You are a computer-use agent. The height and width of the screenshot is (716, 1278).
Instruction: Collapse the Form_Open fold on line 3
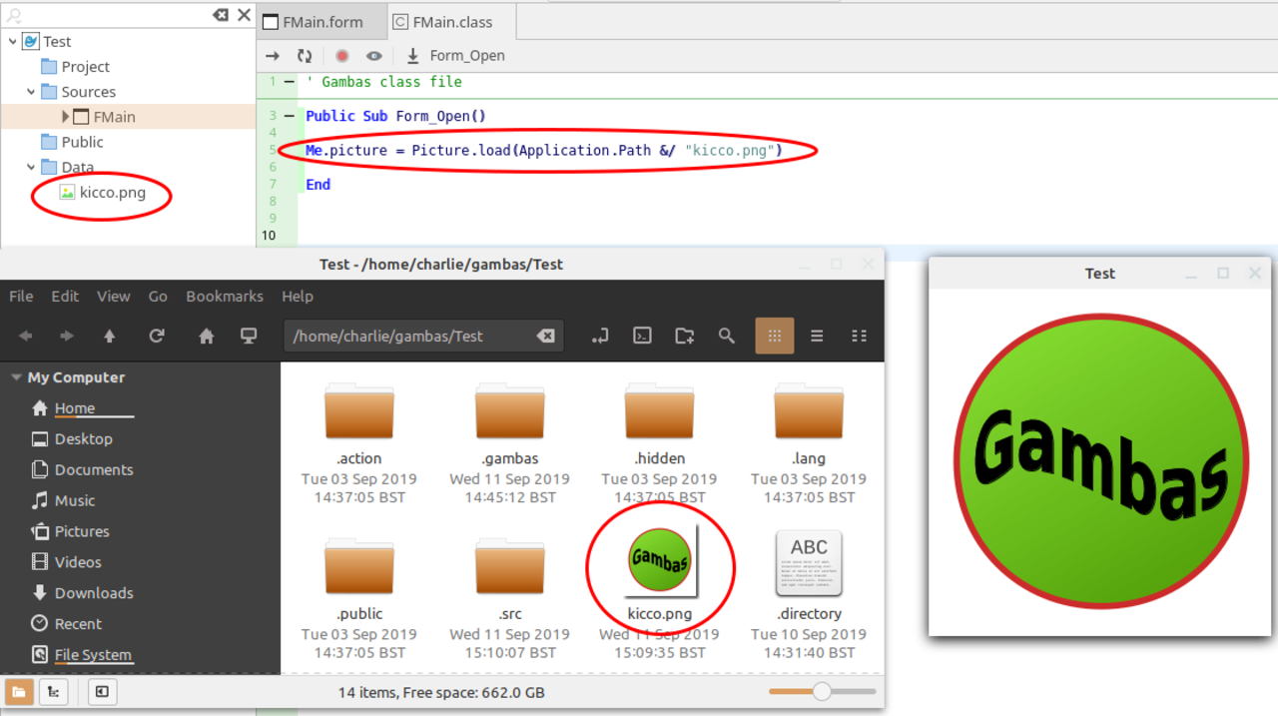pos(290,116)
